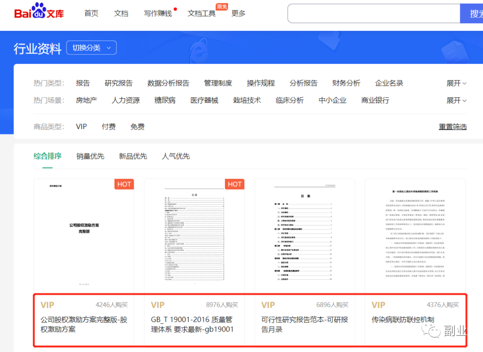Filter by 报告 type
Viewport: 483px width, 352px height.
[x=83, y=83]
